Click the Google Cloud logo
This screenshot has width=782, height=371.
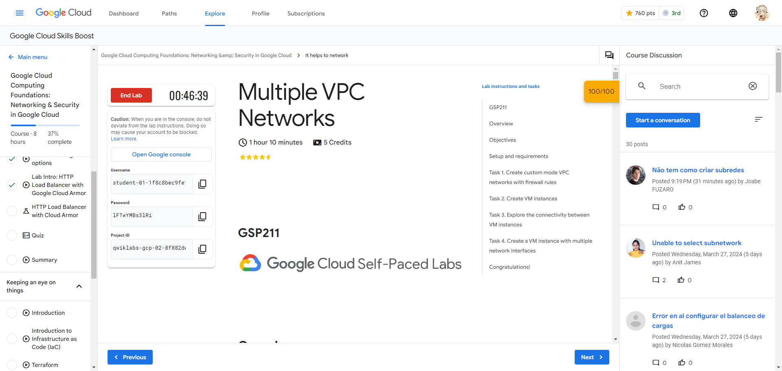(x=64, y=13)
